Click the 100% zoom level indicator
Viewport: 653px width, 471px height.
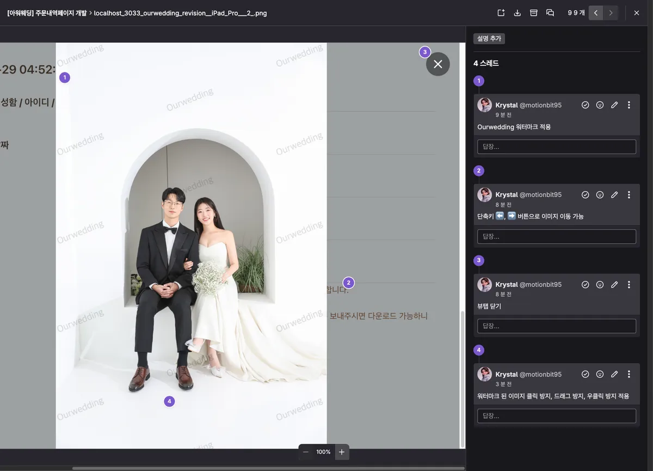(x=323, y=452)
